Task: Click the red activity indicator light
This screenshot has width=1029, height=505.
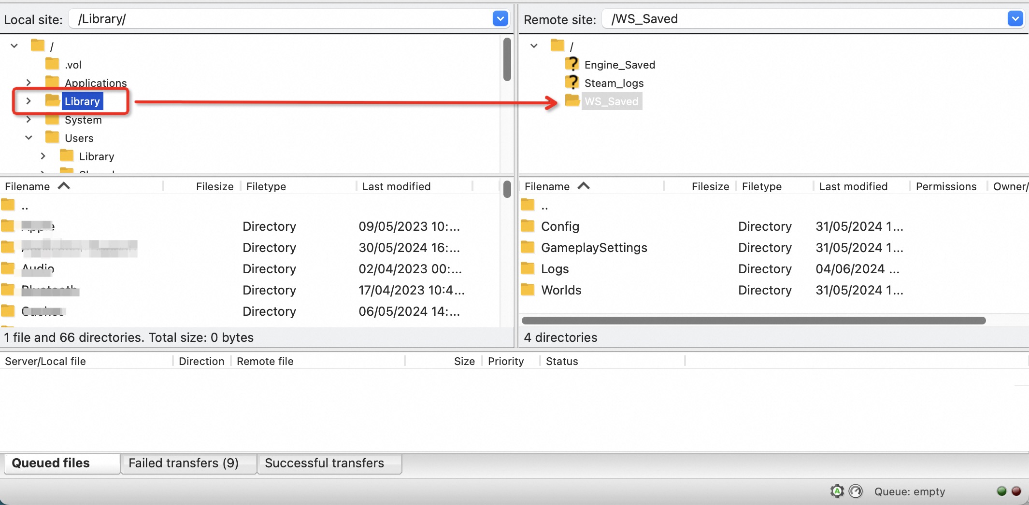Action: 1016,491
